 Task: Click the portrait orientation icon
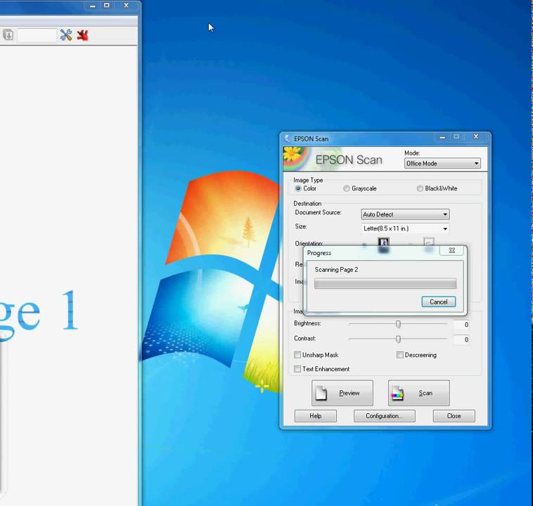[383, 245]
